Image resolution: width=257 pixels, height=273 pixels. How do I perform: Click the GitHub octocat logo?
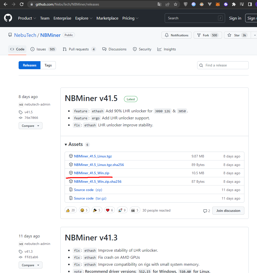tap(8, 18)
